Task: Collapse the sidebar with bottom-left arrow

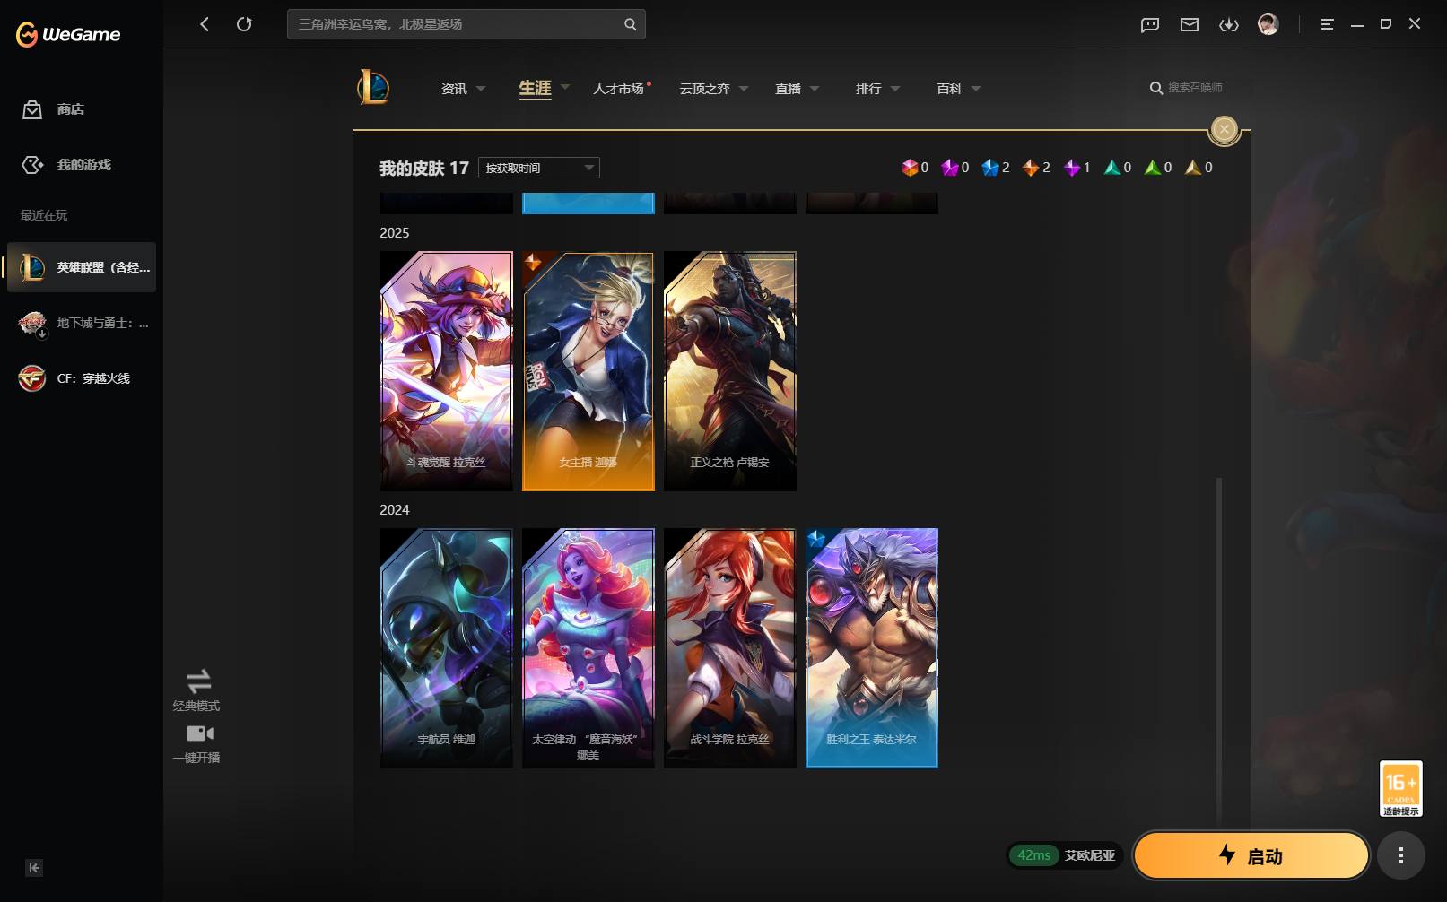Action: click(34, 868)
